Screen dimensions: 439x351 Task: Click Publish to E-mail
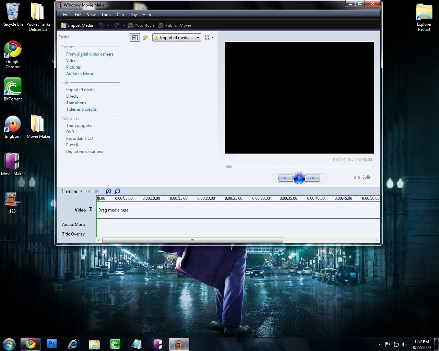(72, 145)
